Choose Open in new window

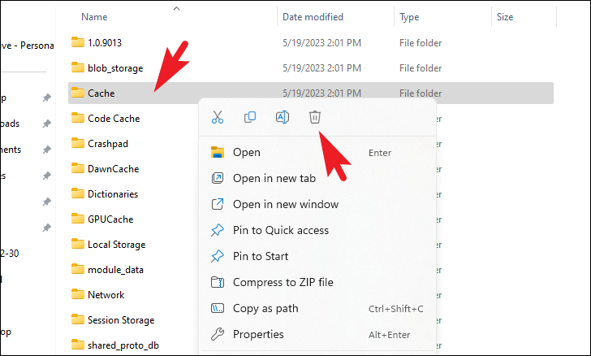(285, 204)
